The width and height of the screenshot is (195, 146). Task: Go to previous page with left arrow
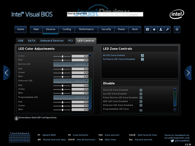(x=7, y=73)
